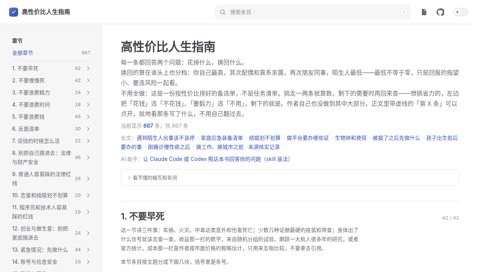
Task: Open the 换工作、换城市之前 link
Action: pyautogui.click(x=220, y=147)
